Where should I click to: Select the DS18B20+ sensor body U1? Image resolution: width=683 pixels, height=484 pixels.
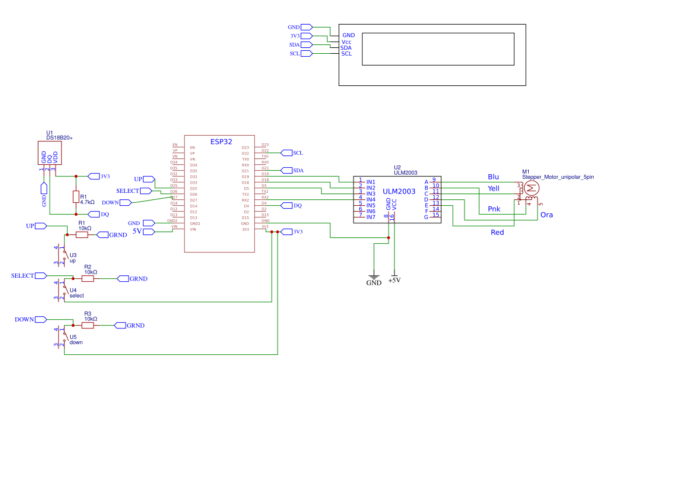50,153
